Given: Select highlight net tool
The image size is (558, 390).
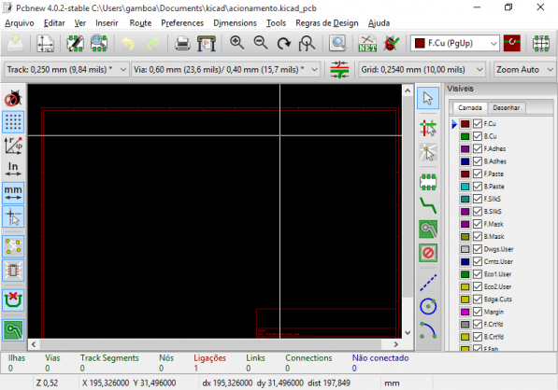Looking at the screenshot, I should (x=428, y=128).
